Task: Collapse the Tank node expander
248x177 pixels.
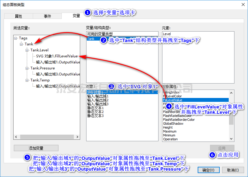Action: coord(21,44)
